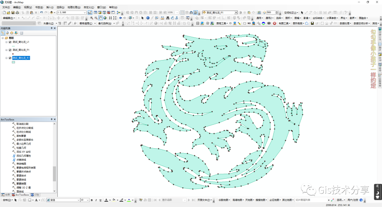382x207 pixels.
Task: Open the 地理处理 menu
Action: click(x=74, y=7)
